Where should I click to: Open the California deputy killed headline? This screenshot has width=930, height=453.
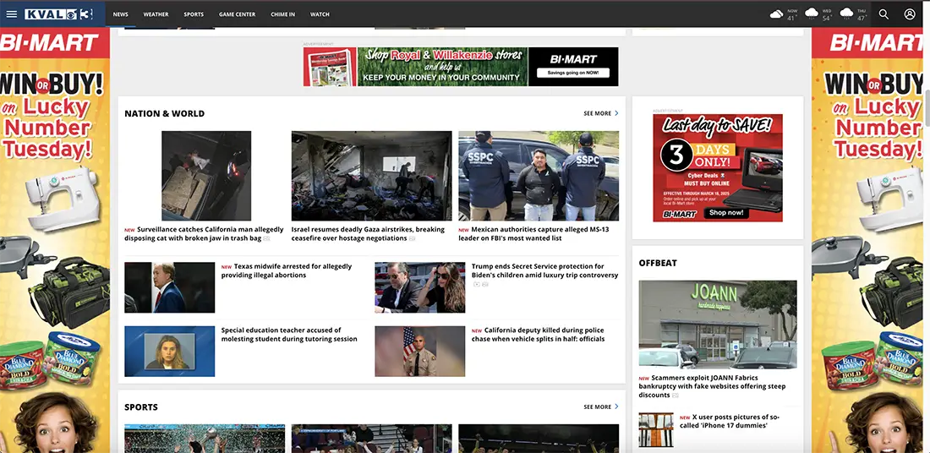[x=538, y=335]
